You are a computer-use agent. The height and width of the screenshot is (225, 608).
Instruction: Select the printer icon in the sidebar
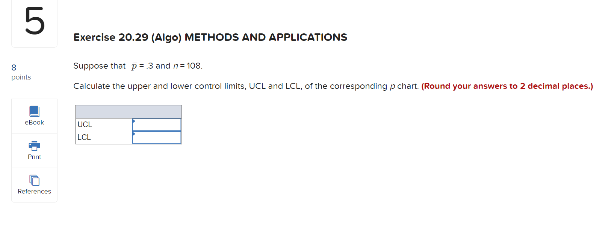point(34,145)
